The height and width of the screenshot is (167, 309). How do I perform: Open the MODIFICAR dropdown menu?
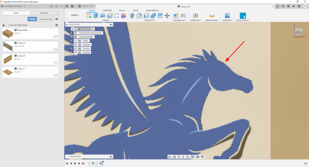pyautogui.click(x=149, y=20)
